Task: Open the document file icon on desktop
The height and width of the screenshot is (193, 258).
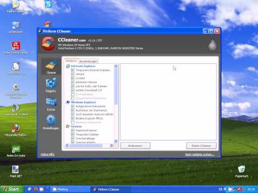Action: coord(16,69)
